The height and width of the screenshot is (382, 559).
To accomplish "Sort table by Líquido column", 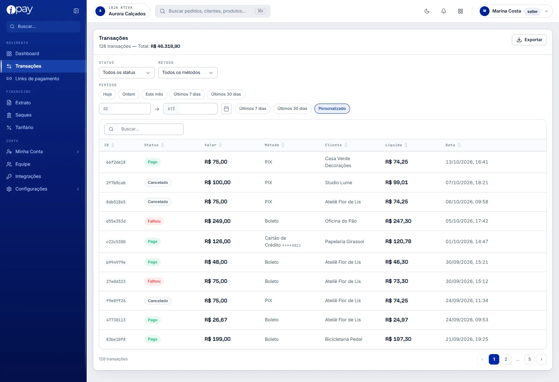I will click(396, 145).
